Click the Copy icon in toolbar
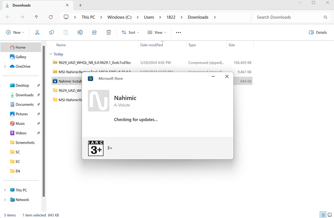This screenshot has height=218, width=334. point(51,32)
